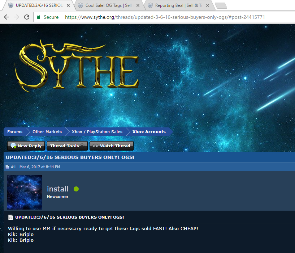295x253 pixels.
Task: Click the favicon on Cool Sale tab
Action: (81, 5)
